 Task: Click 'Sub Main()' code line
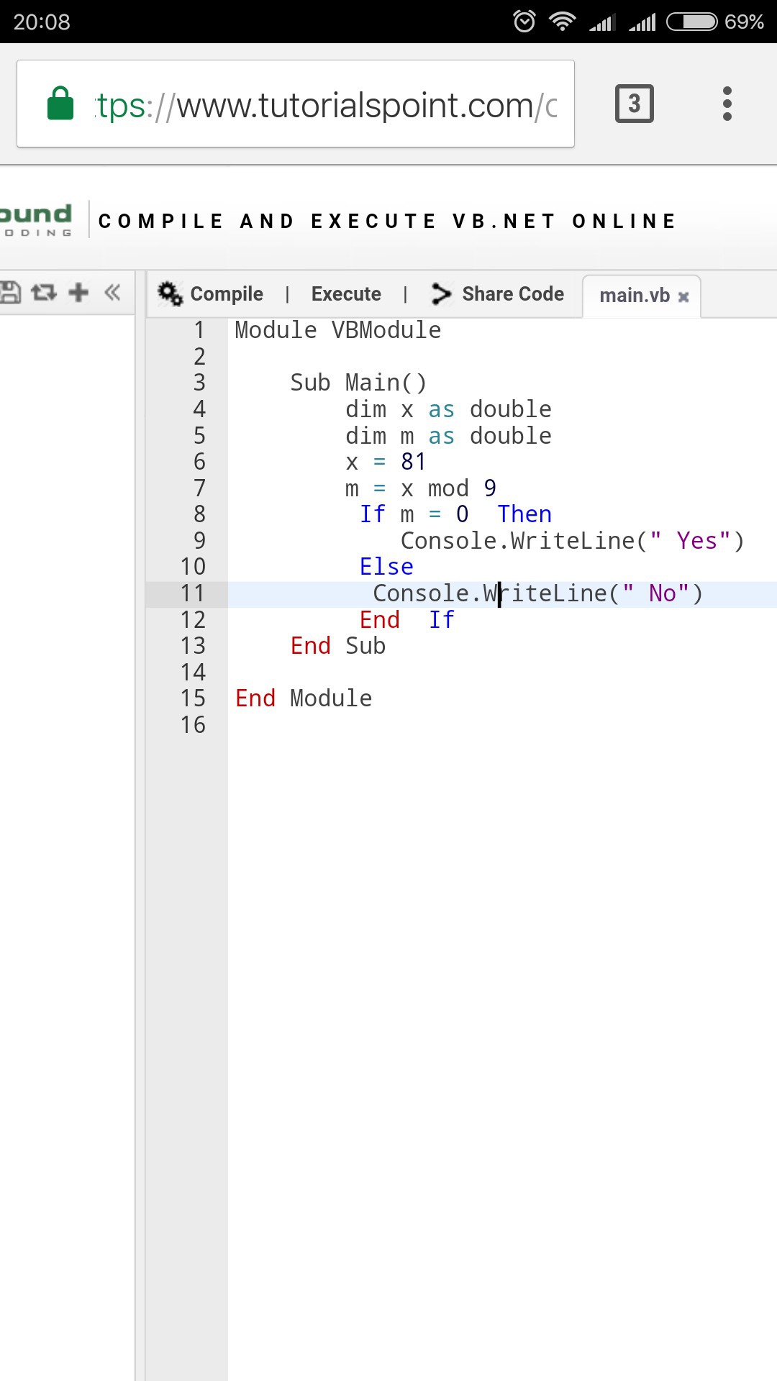click(358, 383)
